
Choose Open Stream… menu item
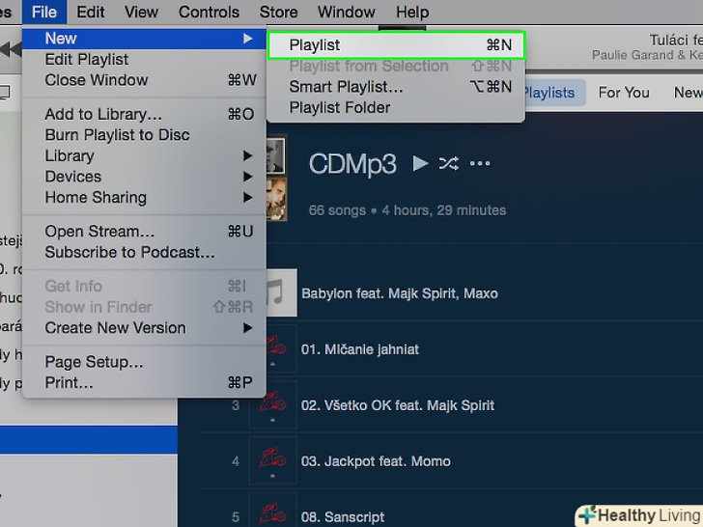tap(144, 232)
